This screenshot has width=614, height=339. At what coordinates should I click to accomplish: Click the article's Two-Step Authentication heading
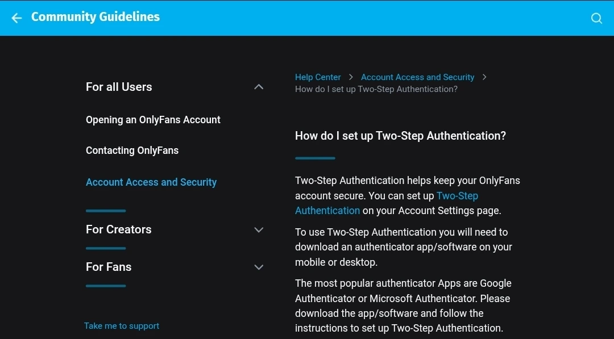coord(400,136)
